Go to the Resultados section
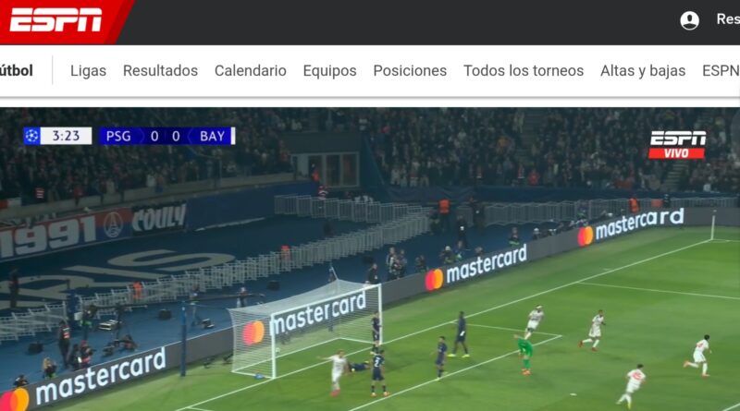The image size is (740, 411). click(x=160, y=71)
